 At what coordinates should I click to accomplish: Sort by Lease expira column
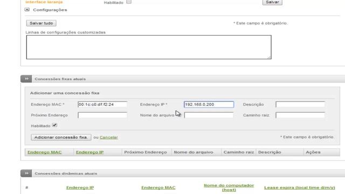point(300,188)
